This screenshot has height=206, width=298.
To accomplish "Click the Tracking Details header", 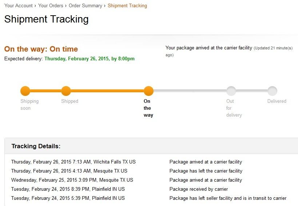I will tap(36, 146).
